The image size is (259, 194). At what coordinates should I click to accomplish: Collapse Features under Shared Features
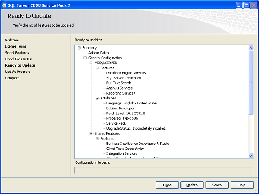(97, 139)
